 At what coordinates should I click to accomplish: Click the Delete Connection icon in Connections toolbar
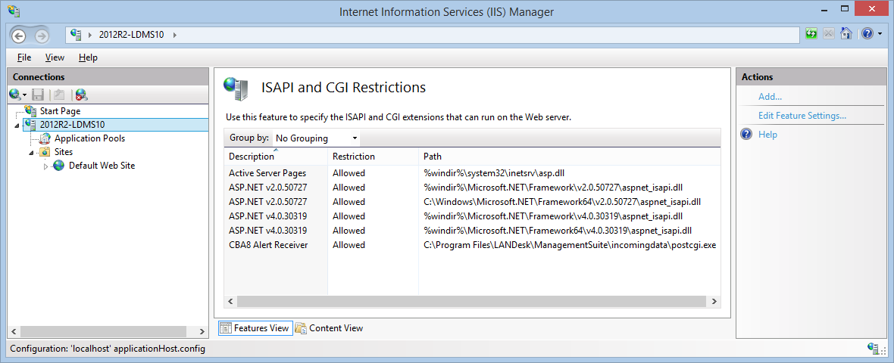81,95
